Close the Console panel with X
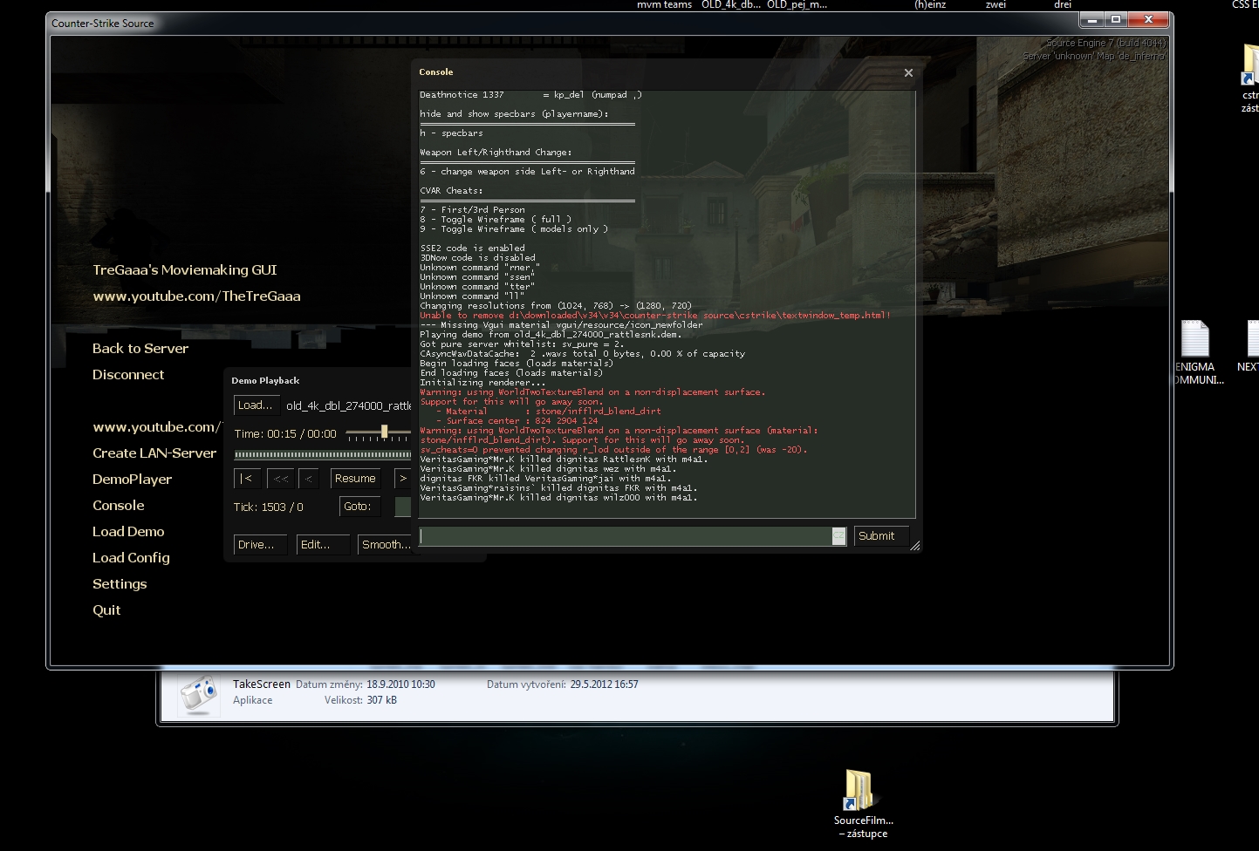Viewport: 1259px width, 851px height. pos(908,72)
